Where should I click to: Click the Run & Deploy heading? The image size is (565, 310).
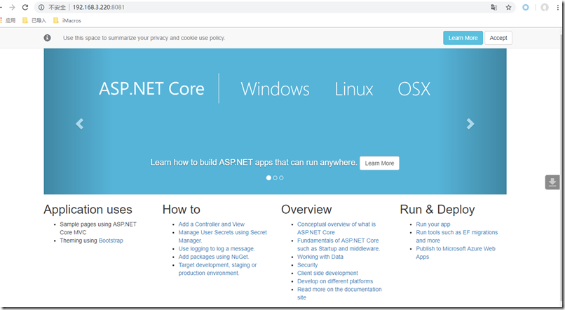[x=437, y=210]
